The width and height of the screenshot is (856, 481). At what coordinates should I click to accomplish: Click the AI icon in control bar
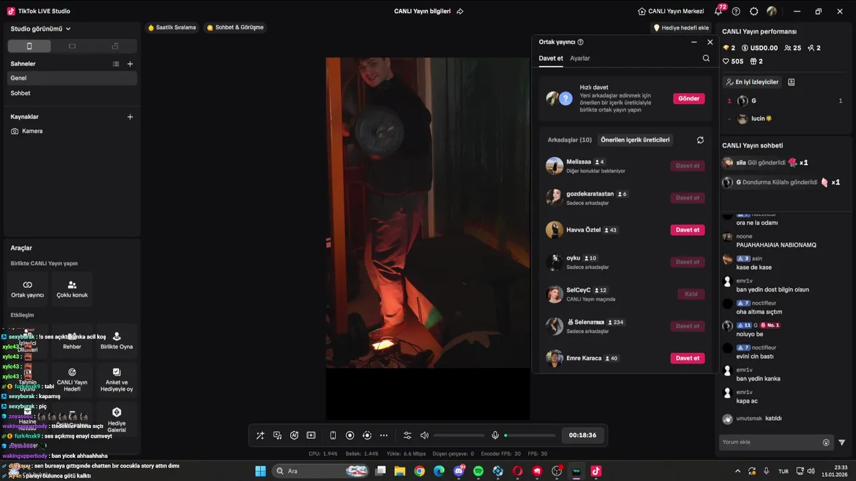294,436
